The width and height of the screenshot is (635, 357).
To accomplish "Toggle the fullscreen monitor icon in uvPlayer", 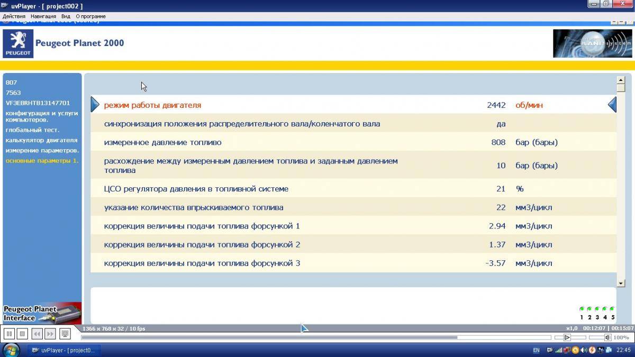I will [x=65, y=334].
